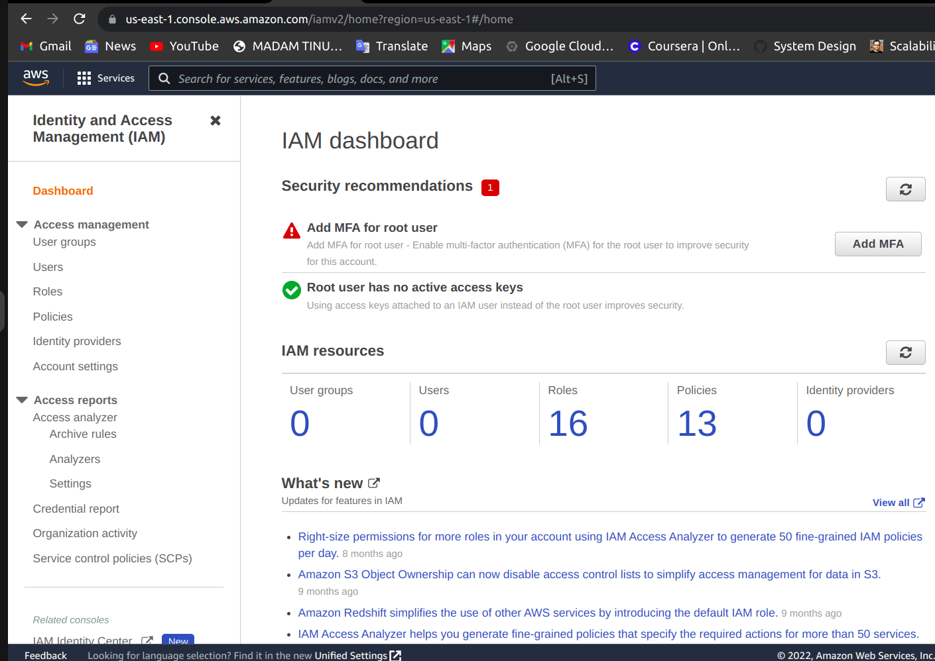Screen dimensions: 935x661
Task: Click the red security alert triangle icon
Action: click(291, 230)
